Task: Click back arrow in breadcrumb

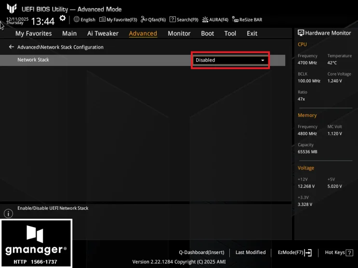Action: pyautogui.click(x=11, y=47)
